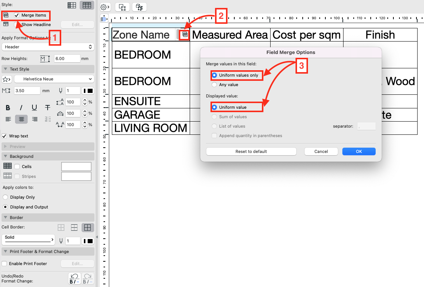424x287 pixels.
Task: Open the Helvetica Neue font dropdown
Action: pyautogui.click(x=54, y=79)
